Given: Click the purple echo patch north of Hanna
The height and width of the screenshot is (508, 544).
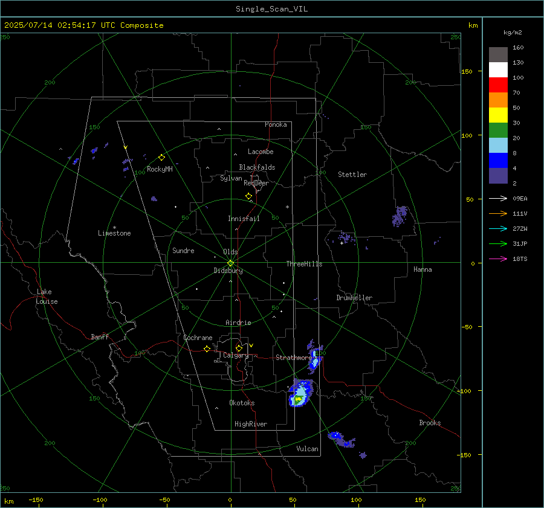Looking at the screenshot, I should coord(400,216).
